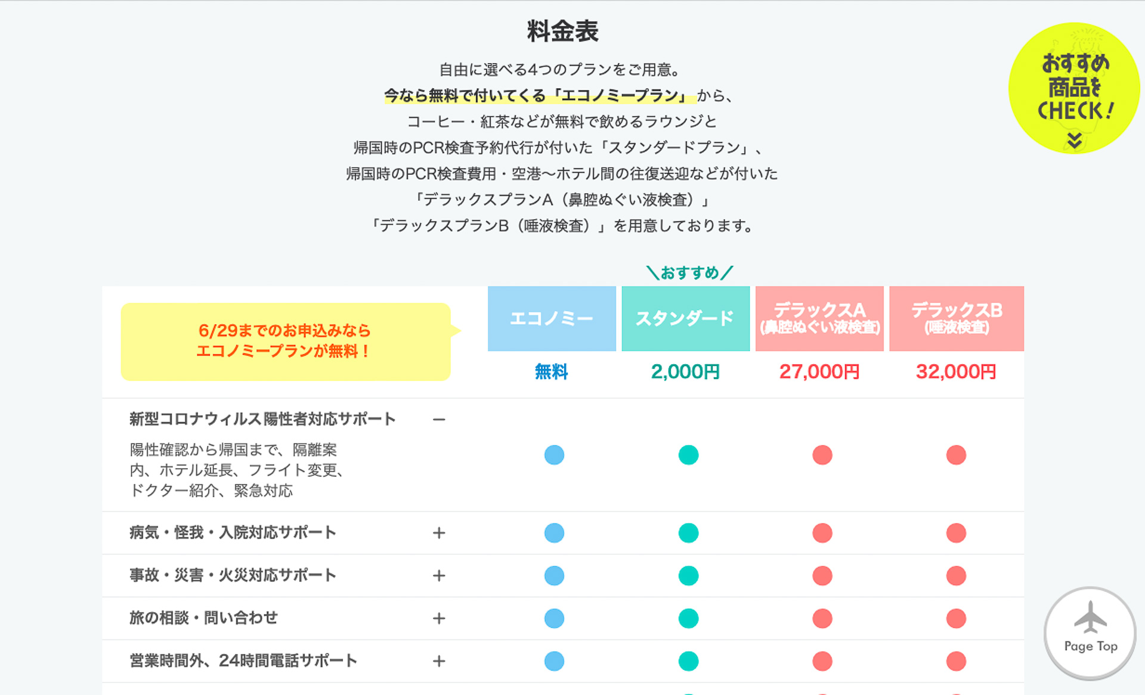Select the デラックスA（鼻腔ぬぐい液検査）plan header
Image resolution: width=1145 pixels, height=695 pixels.
pyautogui.click(x=820, y=318)
